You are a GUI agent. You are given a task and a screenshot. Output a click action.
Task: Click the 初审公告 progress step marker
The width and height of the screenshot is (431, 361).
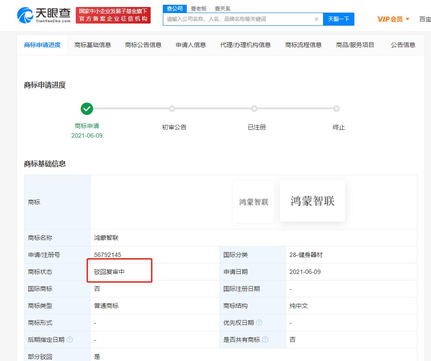tap(172, 108)
